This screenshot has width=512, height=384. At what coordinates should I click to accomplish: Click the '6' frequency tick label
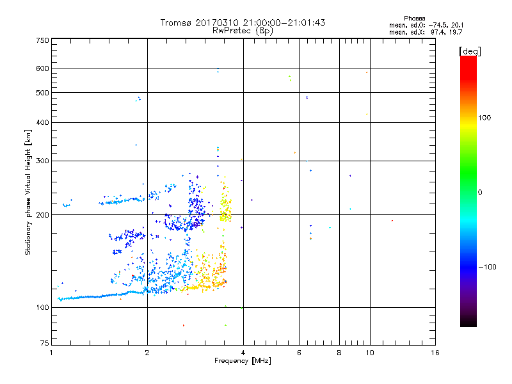(x=299, y=353)
